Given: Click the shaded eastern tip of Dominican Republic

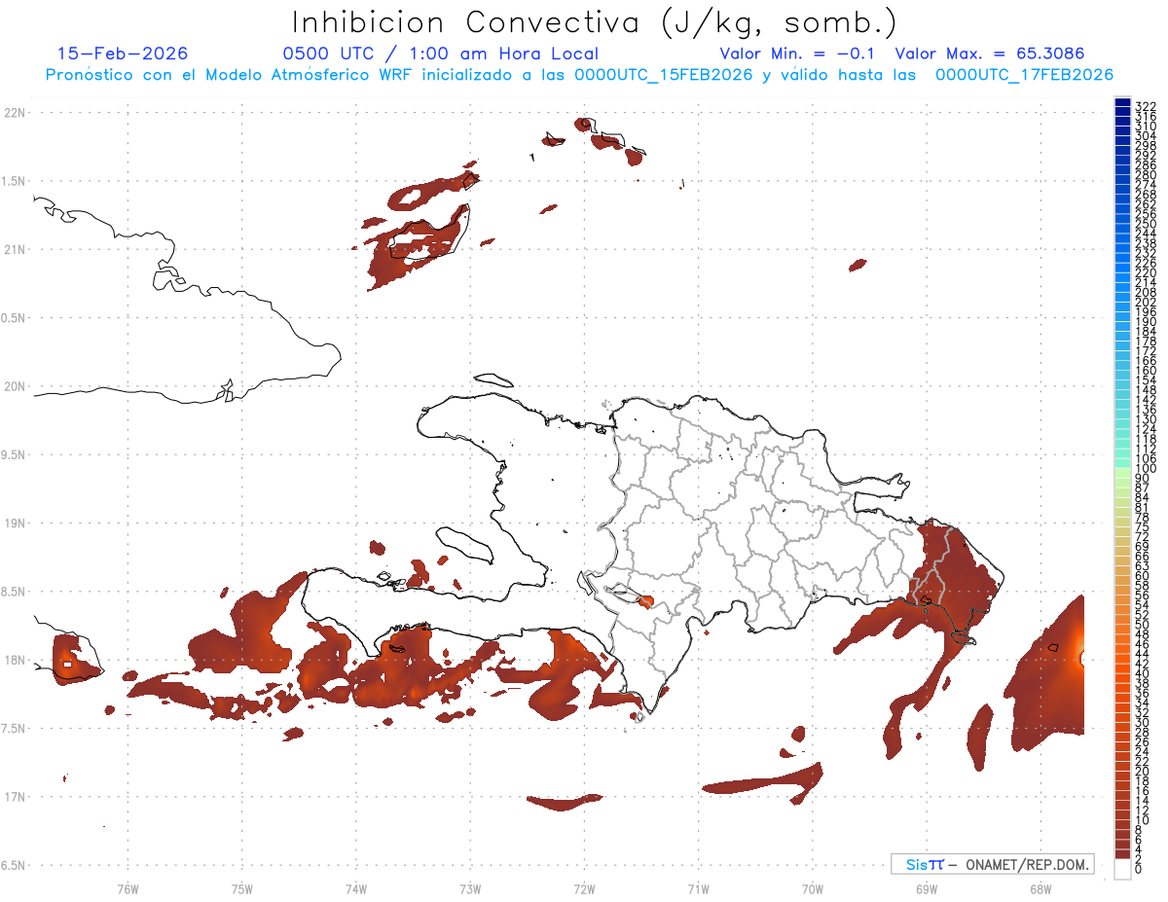Looking at the screenshot, I should (954, 584).
